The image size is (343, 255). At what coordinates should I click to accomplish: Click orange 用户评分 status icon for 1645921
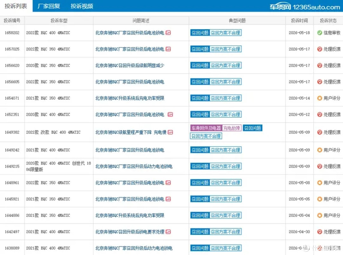click(319, 199)
